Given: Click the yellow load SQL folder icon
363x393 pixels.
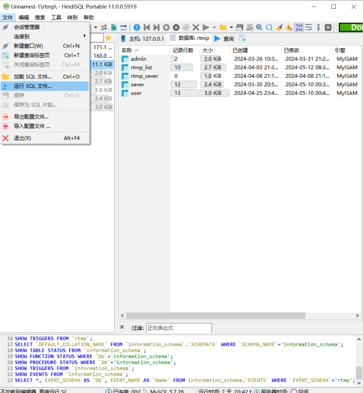Looking at the screenshot, I should [x=223, y=27].
